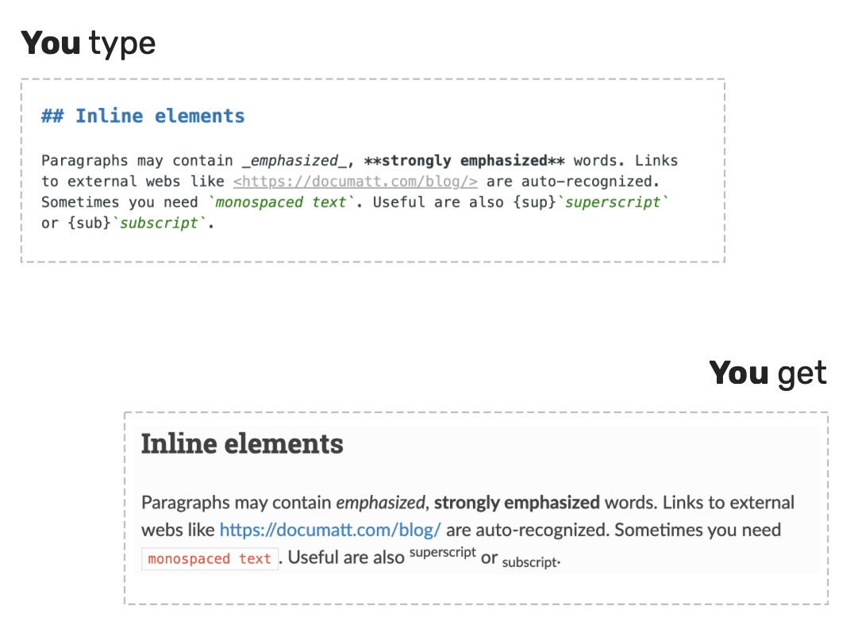854x636 pixels.
Task: Click the green 'monospaced text' source code
Action: pyautogui.click(x=281, y=202)
